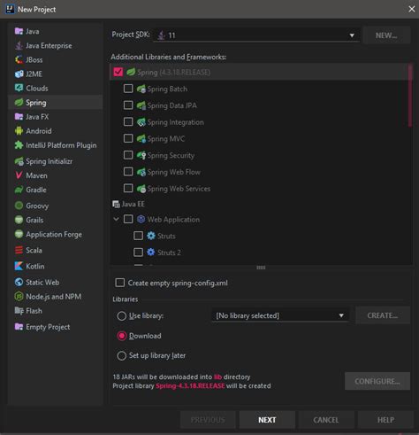419x435 pixels.
Task: Click the Spring Batch framework icon
Action: (x=141, y=89)
